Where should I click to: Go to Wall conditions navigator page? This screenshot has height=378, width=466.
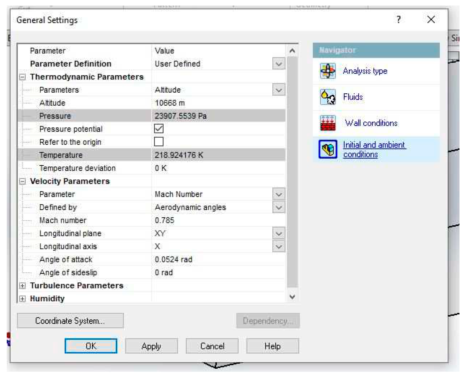tap(371, 123)
